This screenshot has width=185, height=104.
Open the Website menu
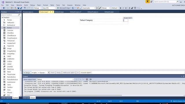tap(19, 5)
